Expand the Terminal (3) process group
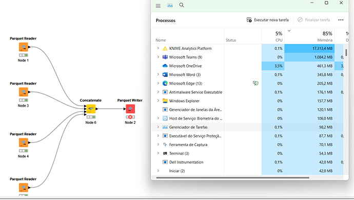 coord(158,153)
